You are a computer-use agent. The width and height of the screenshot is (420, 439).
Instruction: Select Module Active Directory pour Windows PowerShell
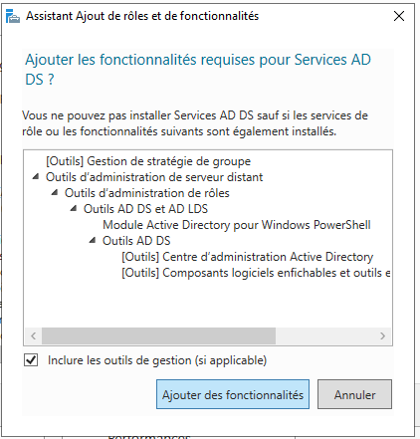tap(237, 225)
